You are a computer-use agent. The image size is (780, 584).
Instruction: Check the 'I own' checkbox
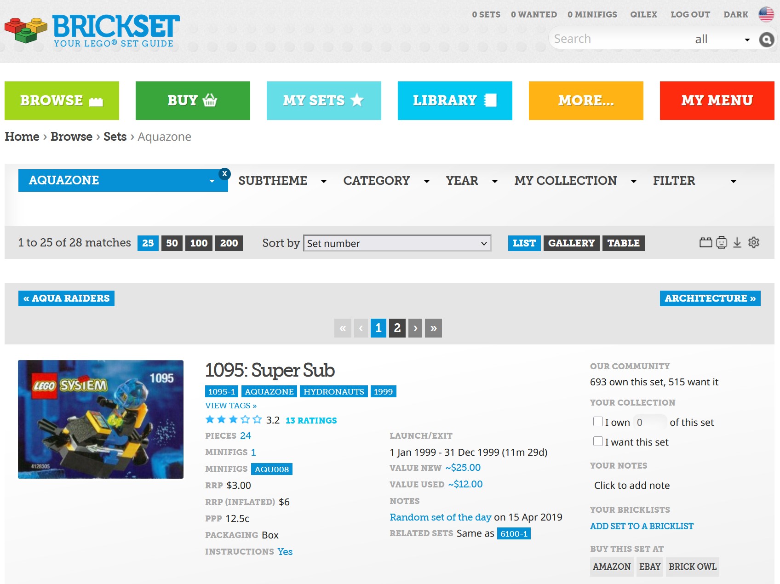598,421
